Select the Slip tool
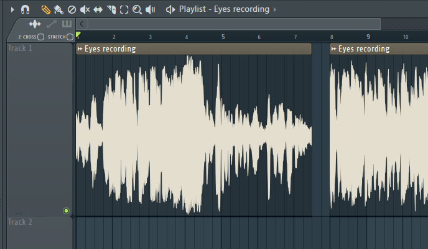Screen dimensions: 428x249 (x=98, y=10)
